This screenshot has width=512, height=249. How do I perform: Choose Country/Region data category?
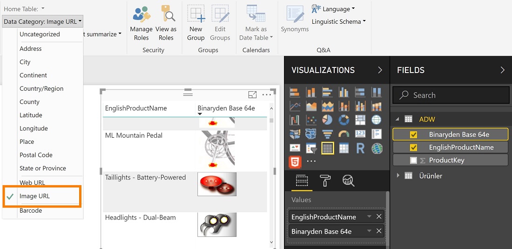(x=41, y=88)
